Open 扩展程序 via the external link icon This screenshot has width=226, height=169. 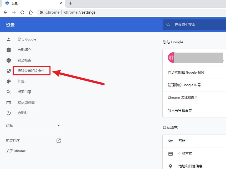pyautogui.click(x=58, y=140)
